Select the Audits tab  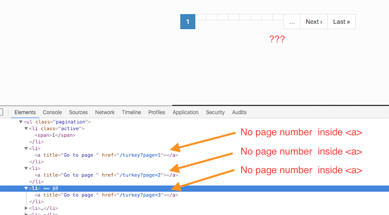pos(239,112)
